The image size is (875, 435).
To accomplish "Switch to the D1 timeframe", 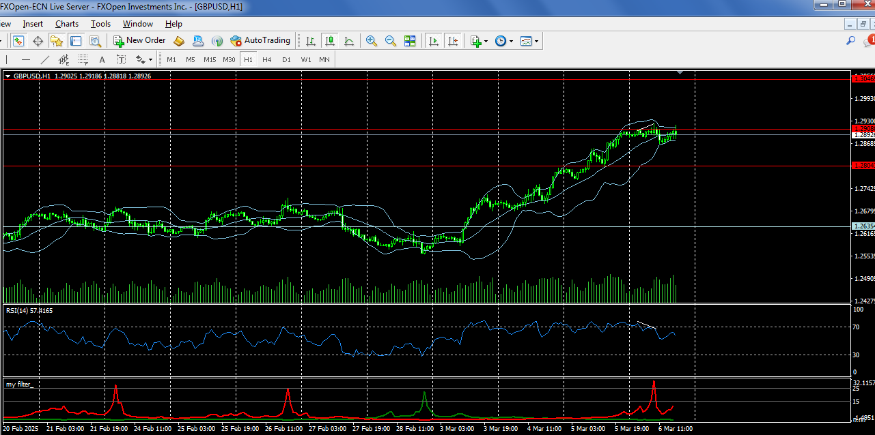I will tap(286, 60).
